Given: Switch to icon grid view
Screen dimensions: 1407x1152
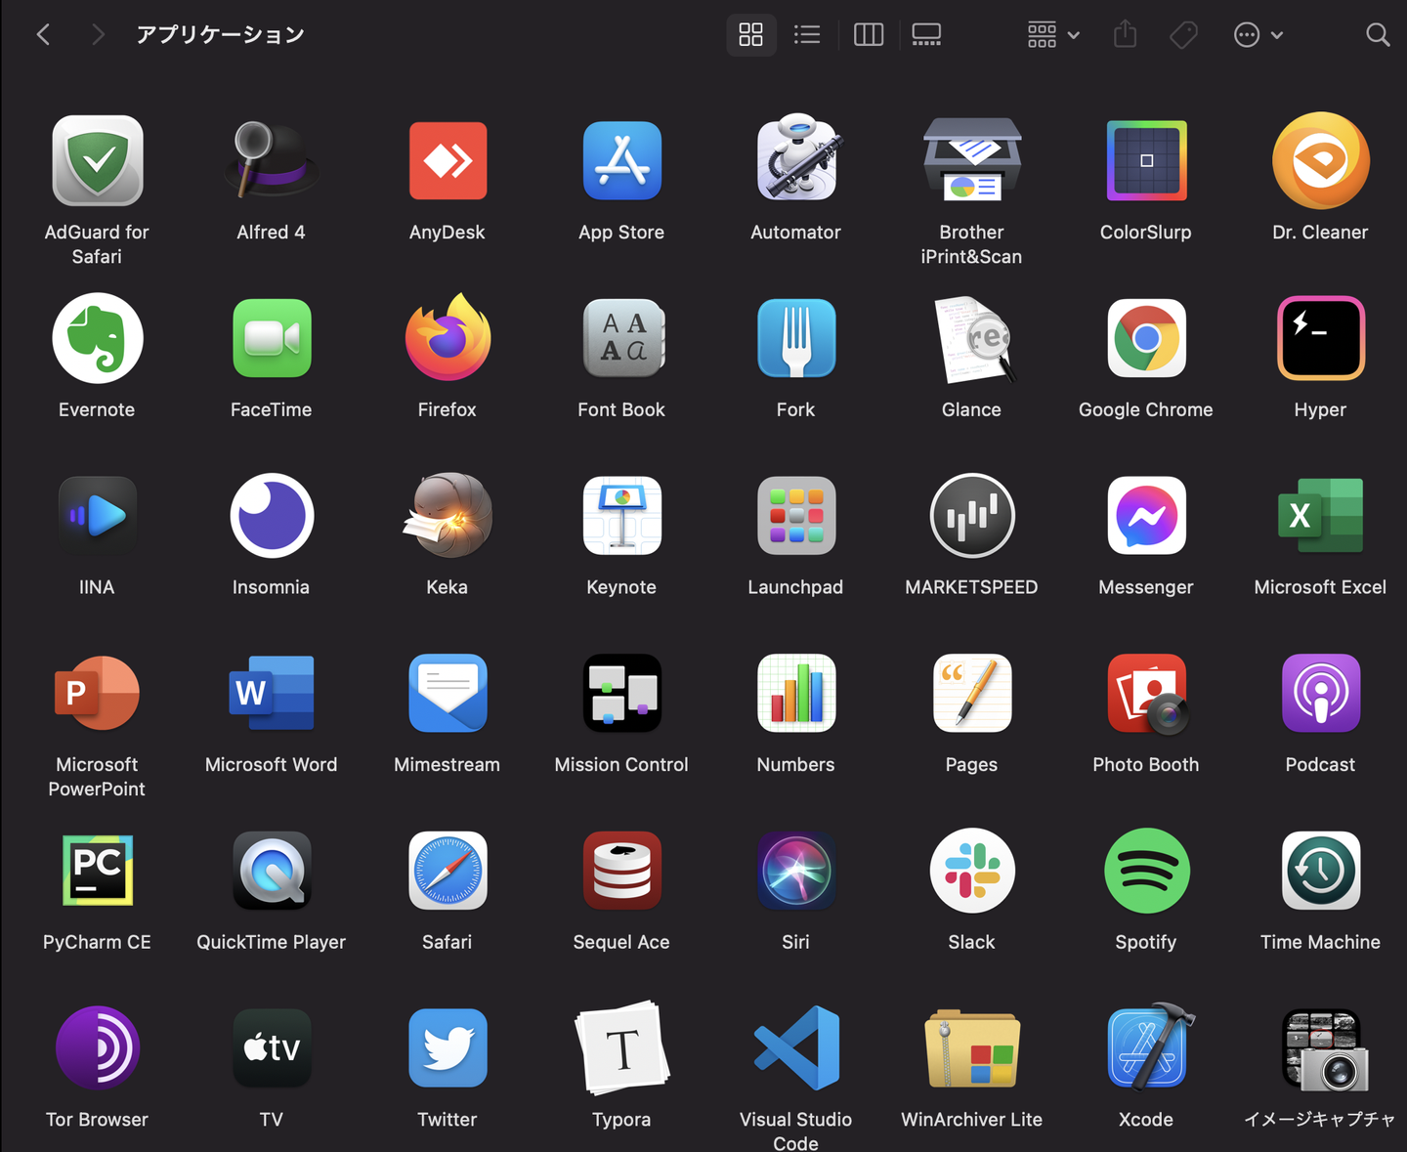Looking at the screenshot, I should [x=750, y=35].
